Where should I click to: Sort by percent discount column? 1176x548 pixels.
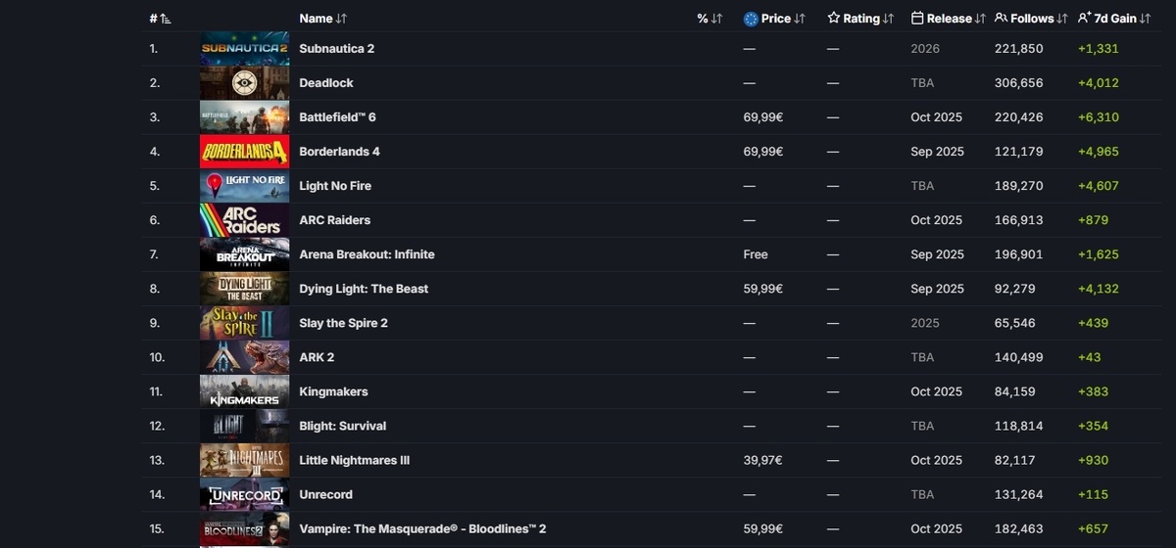[x=710, y=19]
